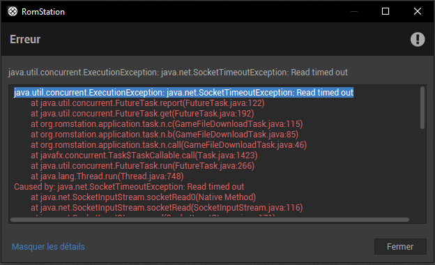Maximize the RomStation window

386,11
